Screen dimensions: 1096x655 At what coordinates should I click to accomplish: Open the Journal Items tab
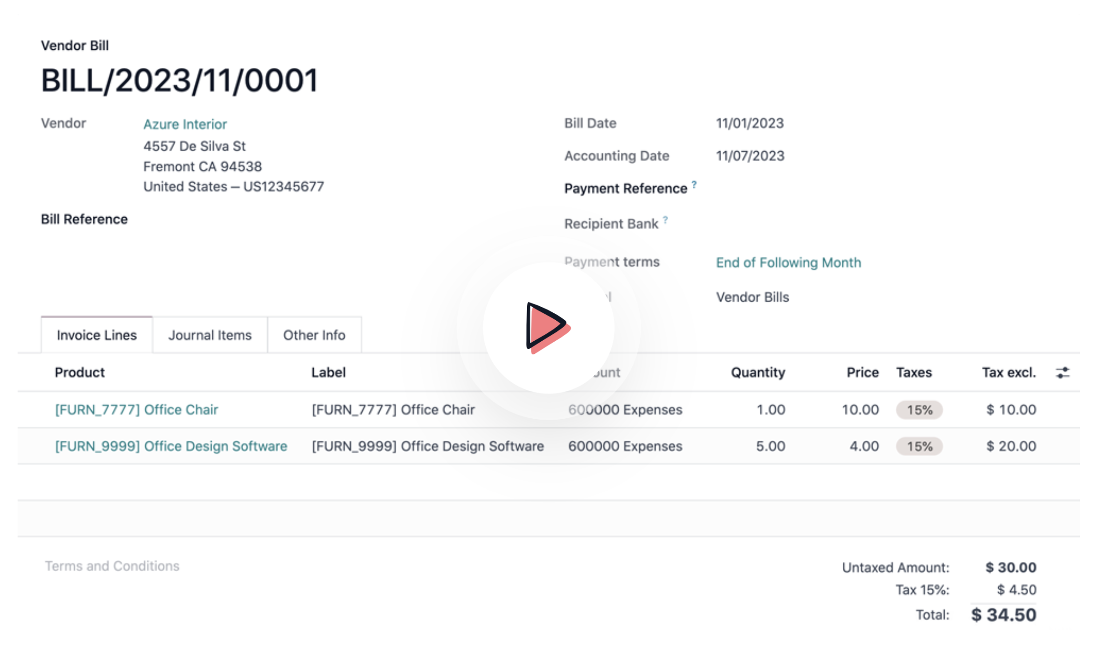pos(210,335)
